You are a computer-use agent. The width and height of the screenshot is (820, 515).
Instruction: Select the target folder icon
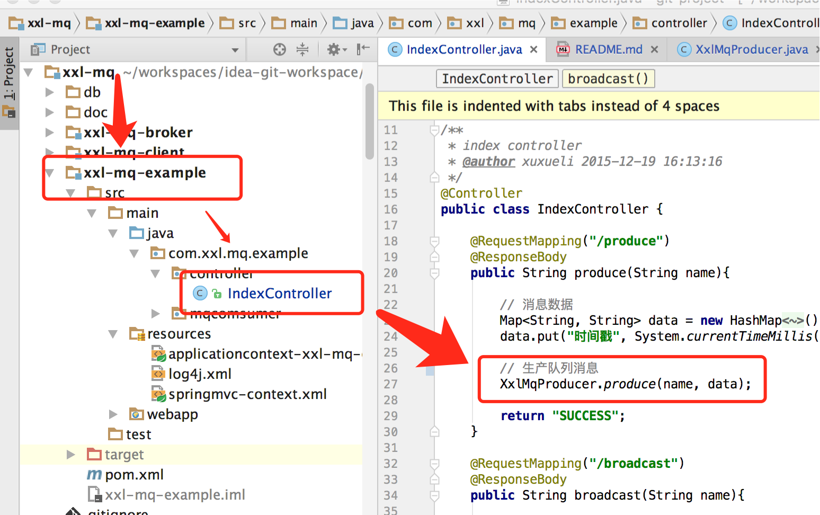click(94, 455)
